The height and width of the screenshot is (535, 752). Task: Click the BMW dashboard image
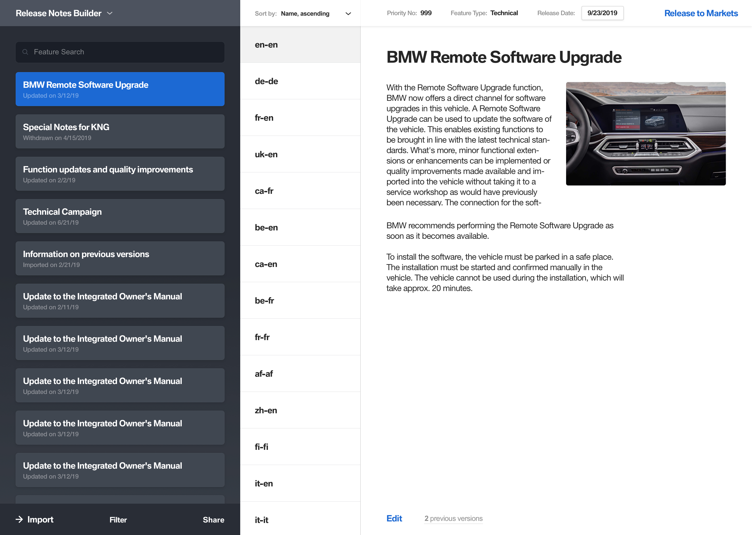point(646,134)
